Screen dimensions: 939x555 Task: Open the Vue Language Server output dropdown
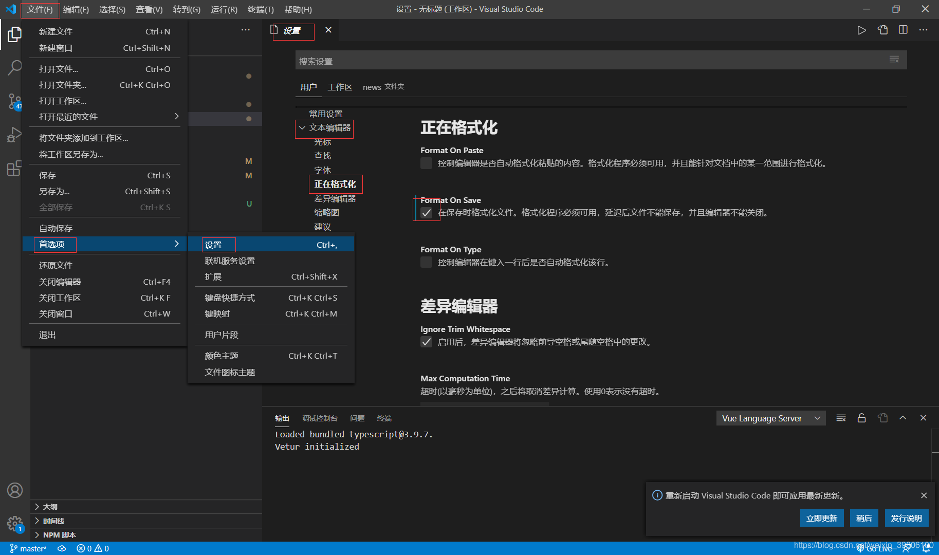(771, 418)
